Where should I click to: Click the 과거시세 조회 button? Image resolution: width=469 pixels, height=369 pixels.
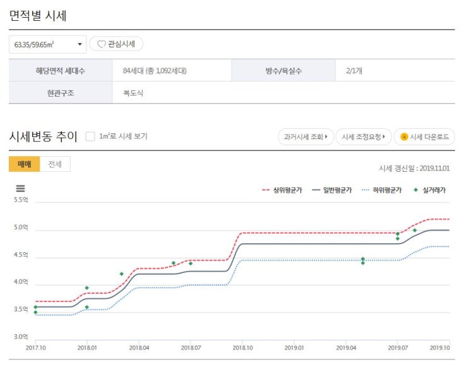(306, 137)
